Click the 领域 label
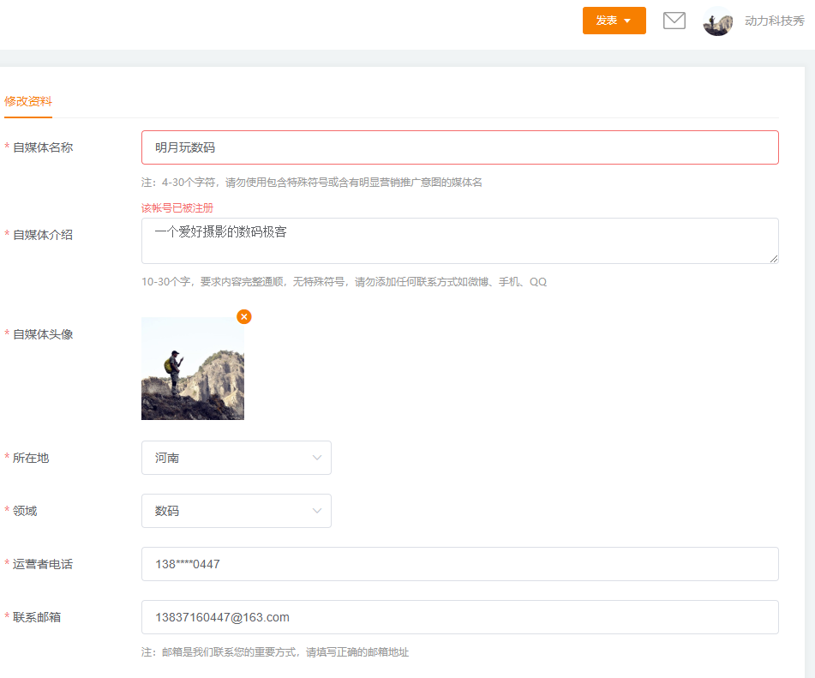Viewport: 815px width, 678px height. click(x=25, y=511)
